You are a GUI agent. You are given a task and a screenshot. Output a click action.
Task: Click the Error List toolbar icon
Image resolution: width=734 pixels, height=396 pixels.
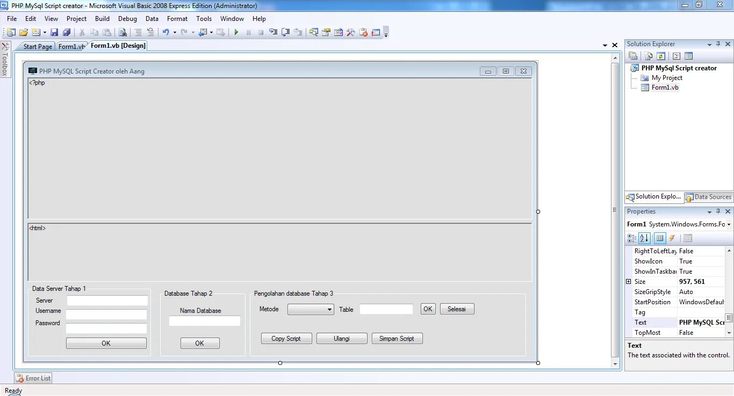[363, 33]
